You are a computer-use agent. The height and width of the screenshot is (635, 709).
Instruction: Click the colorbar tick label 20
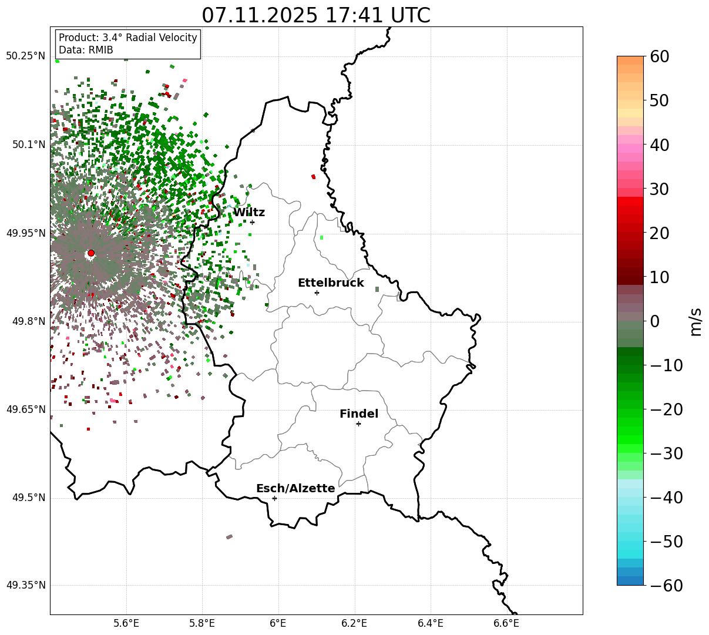click(x=660, y=233)
